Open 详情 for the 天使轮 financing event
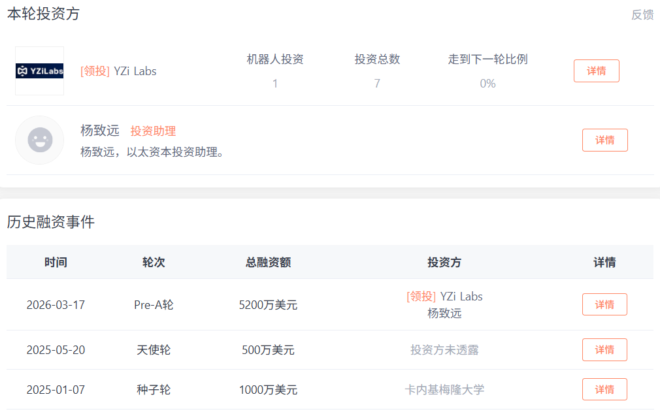Image resolution: width=660 pixels, height=418 pixels. pyautogui.click(x=604, y=349)
